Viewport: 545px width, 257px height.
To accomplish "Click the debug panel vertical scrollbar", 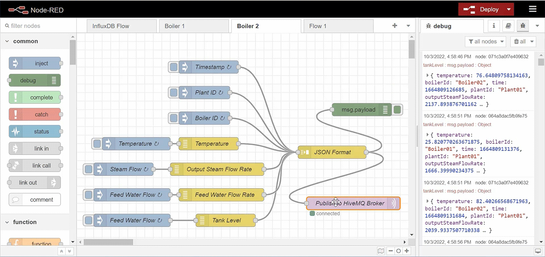I will pyautogui.click(x=541, y=62).
